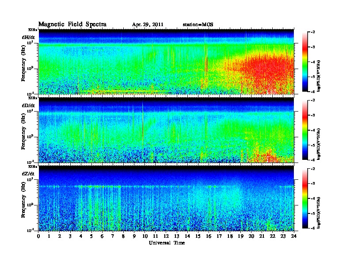This screenshot has width=350, height=271.
Task: Click the '19' tick on the time axis
Action: point(240,236)
